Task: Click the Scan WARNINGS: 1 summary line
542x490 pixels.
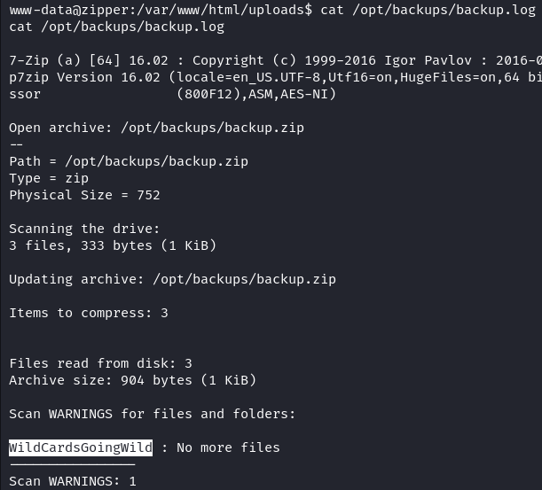Action: (x=73, y=481)
